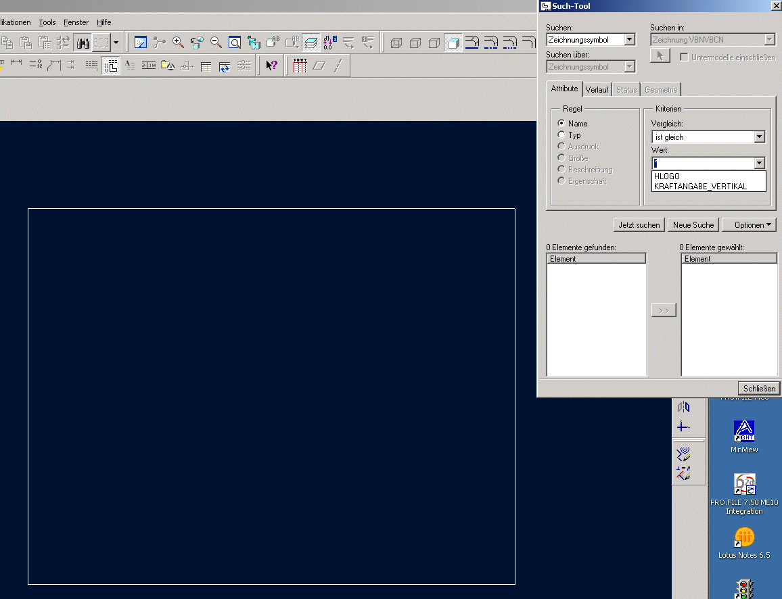Select the Eigenschaft rule radio button
The image size is (782, 599).
click(561, 181)
